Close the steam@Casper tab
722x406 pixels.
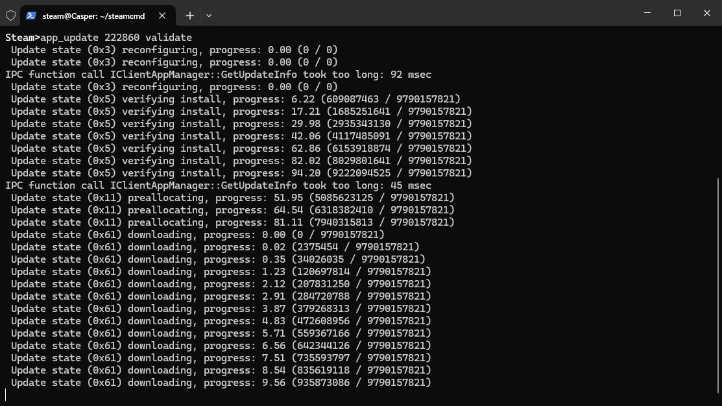(x=162, y=16)
